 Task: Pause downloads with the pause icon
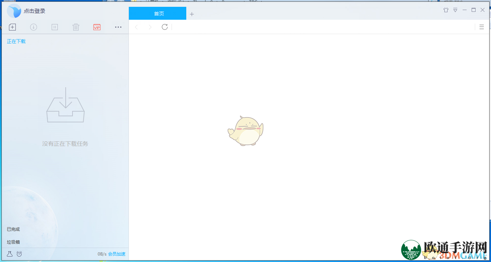pos(55,27)
